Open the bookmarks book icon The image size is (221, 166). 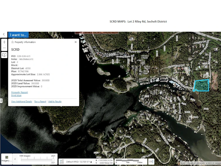(4, 55)
